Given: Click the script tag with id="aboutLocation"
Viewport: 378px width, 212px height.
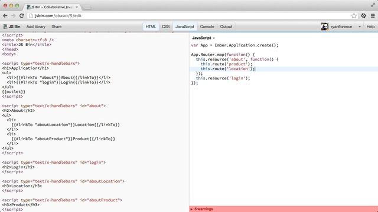Looking at the screenshot, I should coord(63,181).
